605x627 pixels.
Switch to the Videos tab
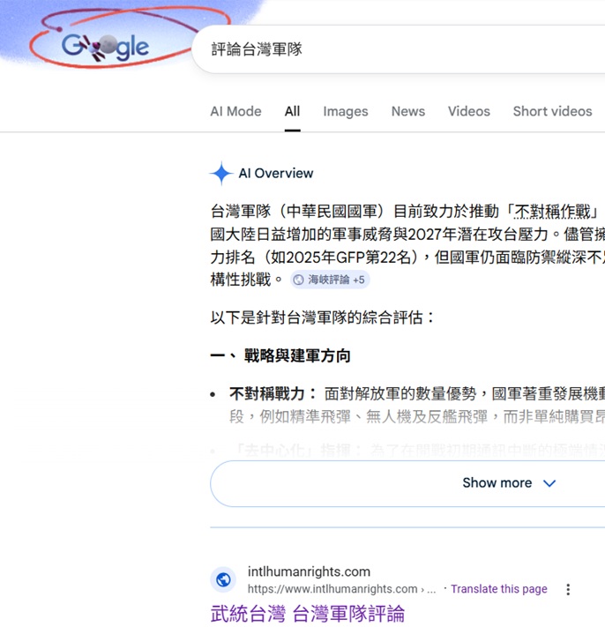pyautogui.click(x=468, y=111)
